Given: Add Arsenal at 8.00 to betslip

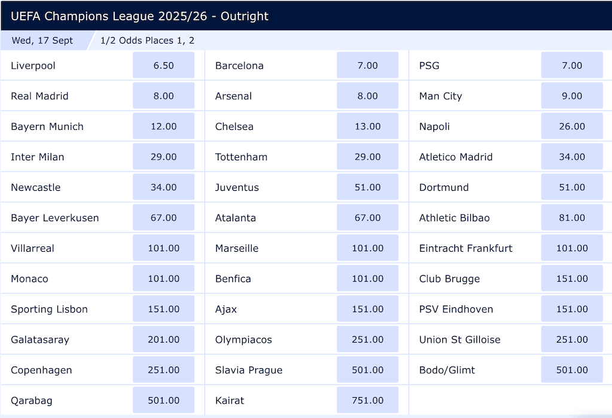Looking at the screenshot, I should pyautogui.click(x=367, y=96).
